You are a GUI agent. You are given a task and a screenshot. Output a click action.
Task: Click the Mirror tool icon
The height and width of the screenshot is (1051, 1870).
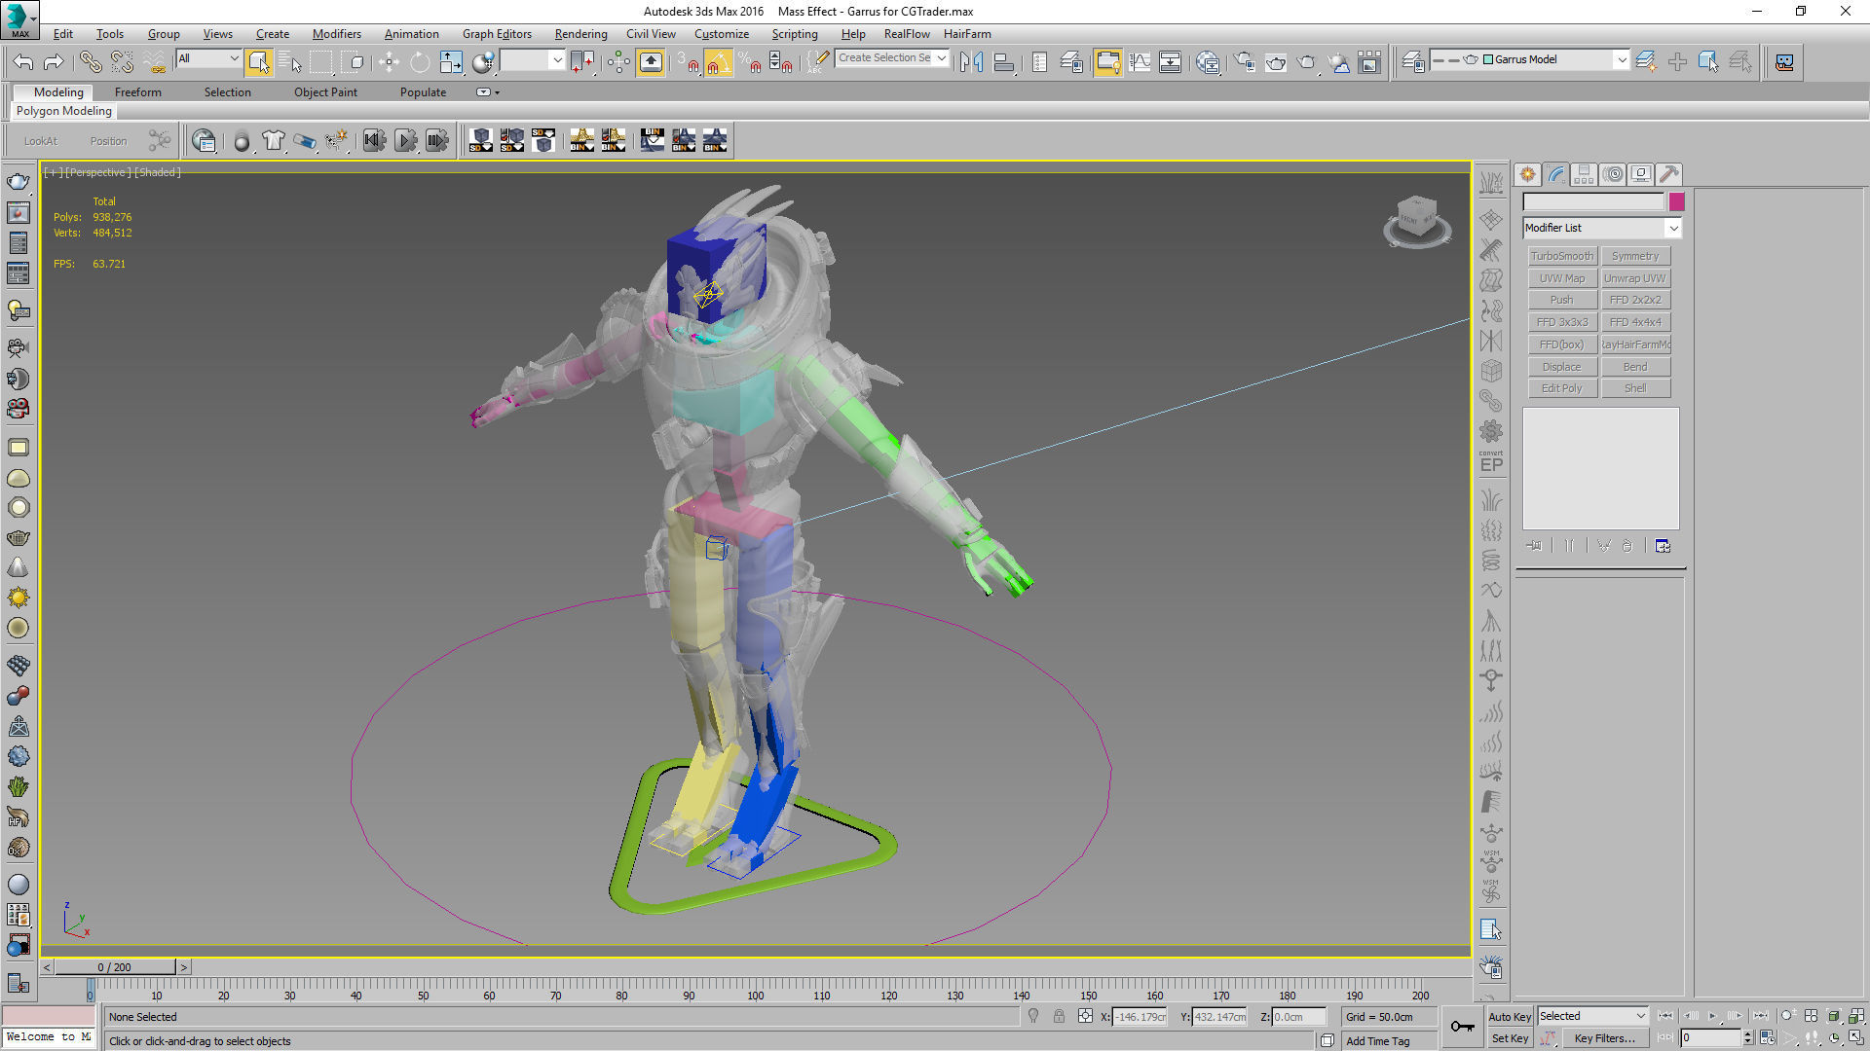971,62
